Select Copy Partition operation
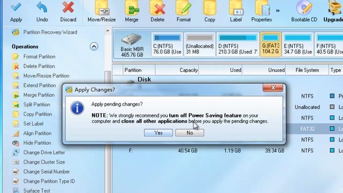 38,114
